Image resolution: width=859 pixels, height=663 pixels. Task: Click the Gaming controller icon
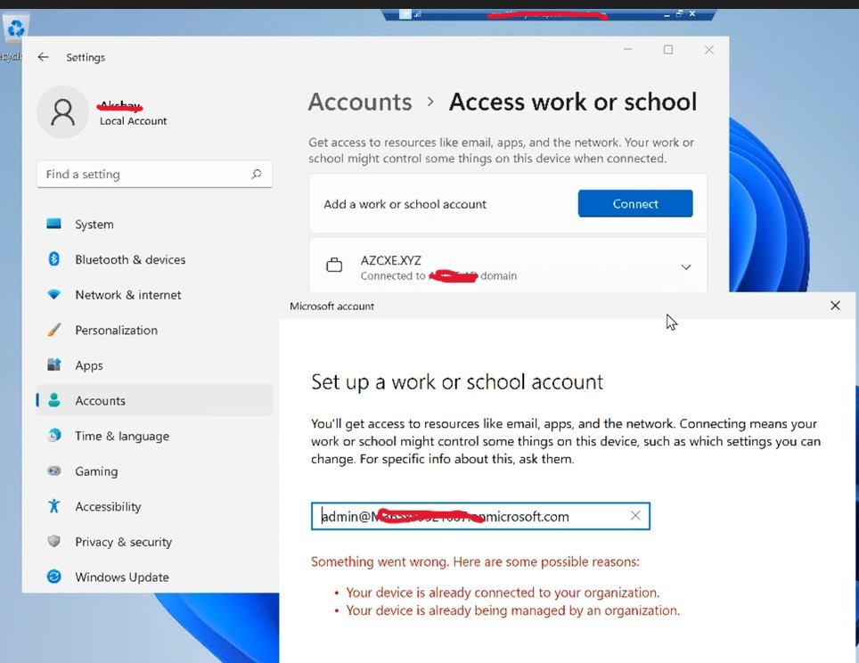(x=53, y=471)
